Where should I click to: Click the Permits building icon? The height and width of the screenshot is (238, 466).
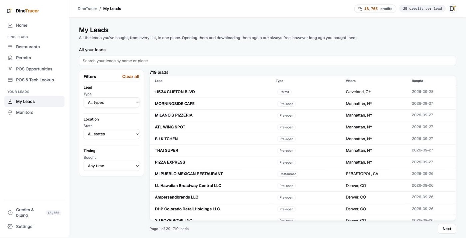(x=10, y=58)
